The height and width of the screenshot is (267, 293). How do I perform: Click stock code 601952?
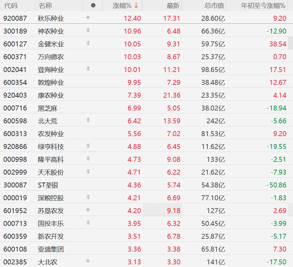click(x=15, y=211)
